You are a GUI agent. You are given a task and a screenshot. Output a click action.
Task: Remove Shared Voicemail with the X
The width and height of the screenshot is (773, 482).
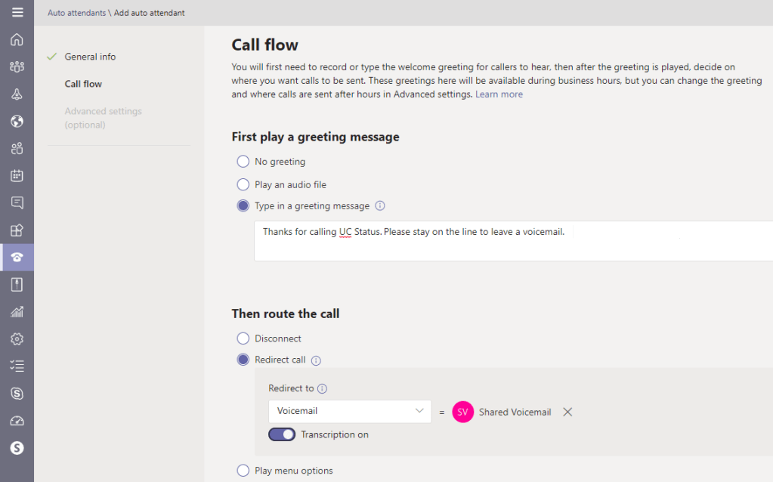click(x=567, y=412)
